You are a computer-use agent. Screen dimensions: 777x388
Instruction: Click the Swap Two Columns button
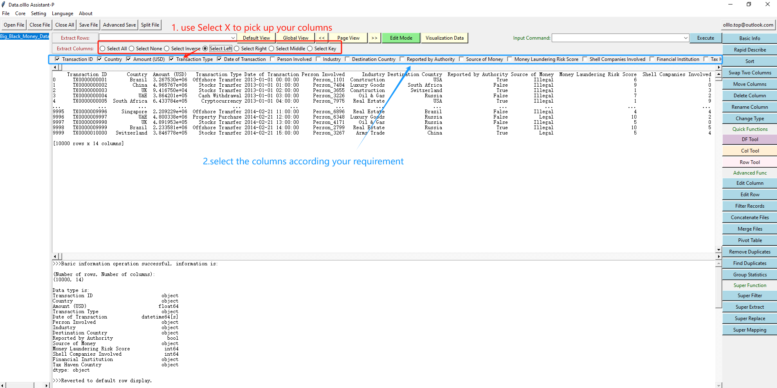(x=750, y=73)
